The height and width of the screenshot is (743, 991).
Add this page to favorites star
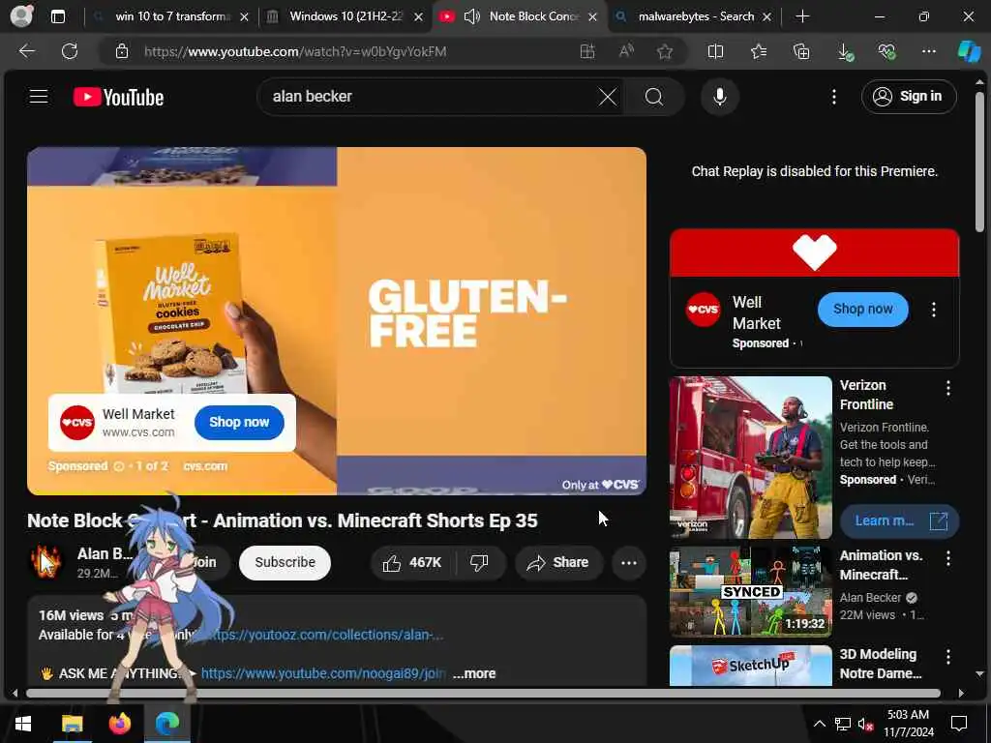[x=664, y=51]
